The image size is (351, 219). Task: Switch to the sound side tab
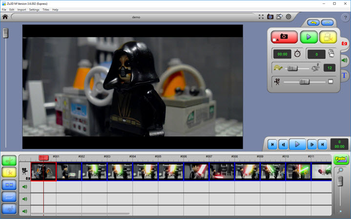(x=344, y=60)
